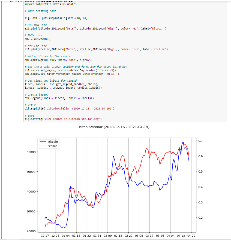Image resolution: width=231 pixels, height=240 pixels.
Task: Click the 0.7 right y-axis tick label
Action: (200, 141)
